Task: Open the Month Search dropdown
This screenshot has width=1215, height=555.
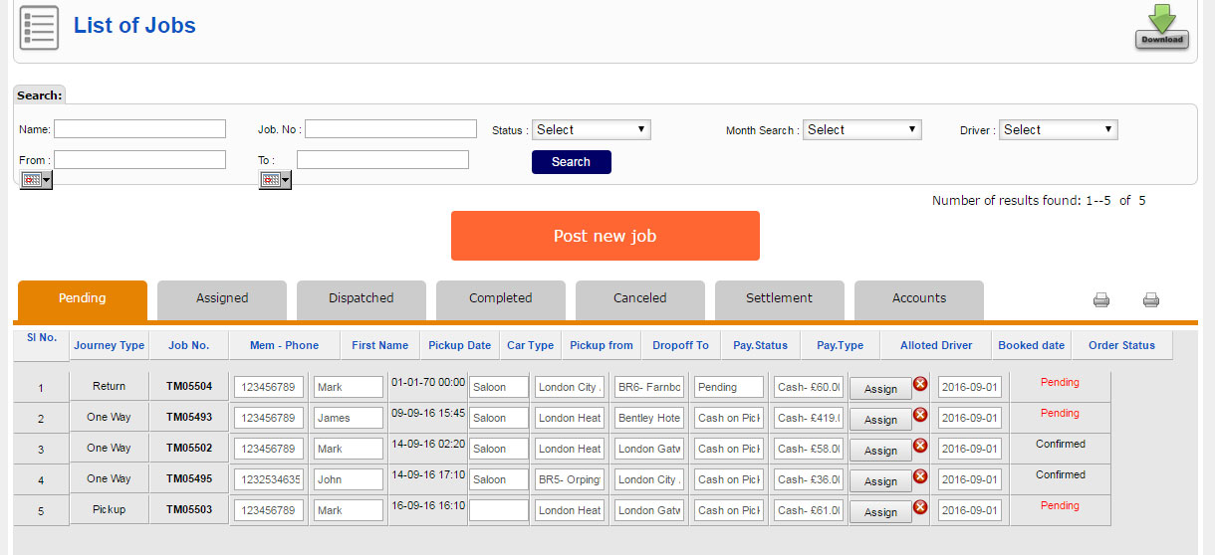Action: coord(862,129)
